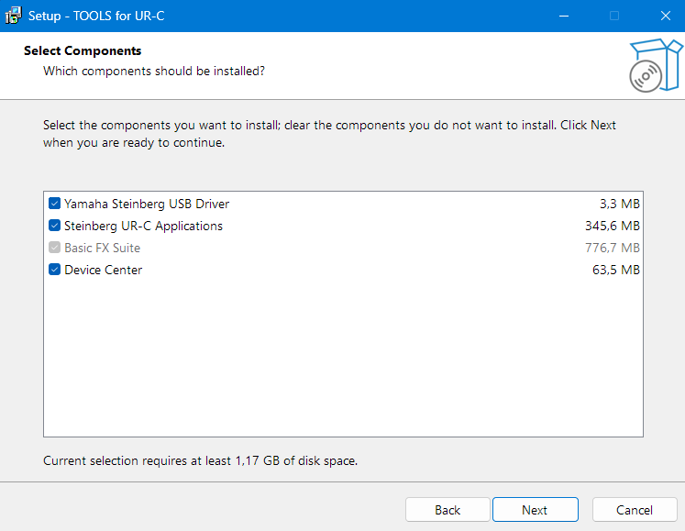The image size is (685, 531).
Task: Minimize the Setup window
Action: (x=564, y=16)
